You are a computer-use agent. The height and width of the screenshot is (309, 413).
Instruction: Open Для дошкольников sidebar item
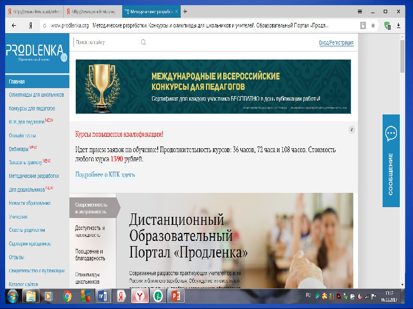click(27, 190)
